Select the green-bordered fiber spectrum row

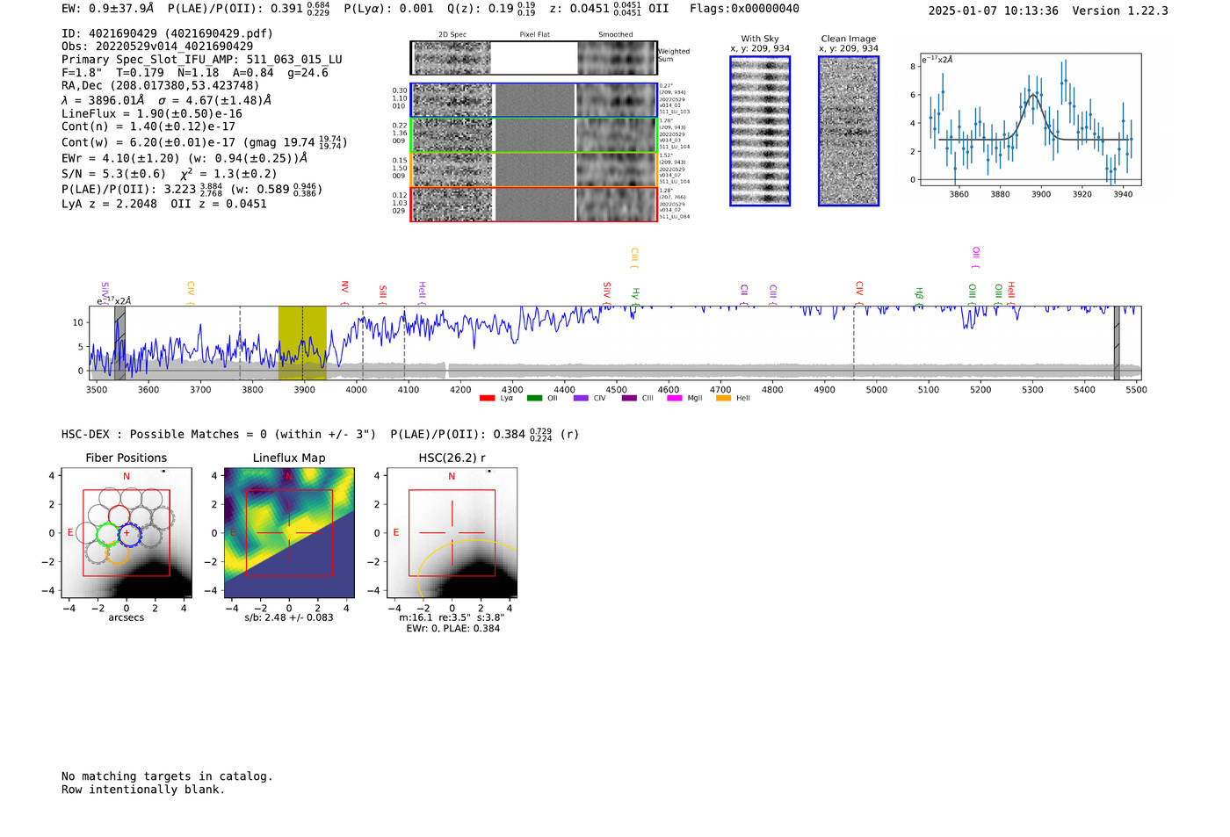coord(534,135)
